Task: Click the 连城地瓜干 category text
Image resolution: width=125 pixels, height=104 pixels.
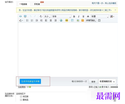Action: click(x=21, y=94)
